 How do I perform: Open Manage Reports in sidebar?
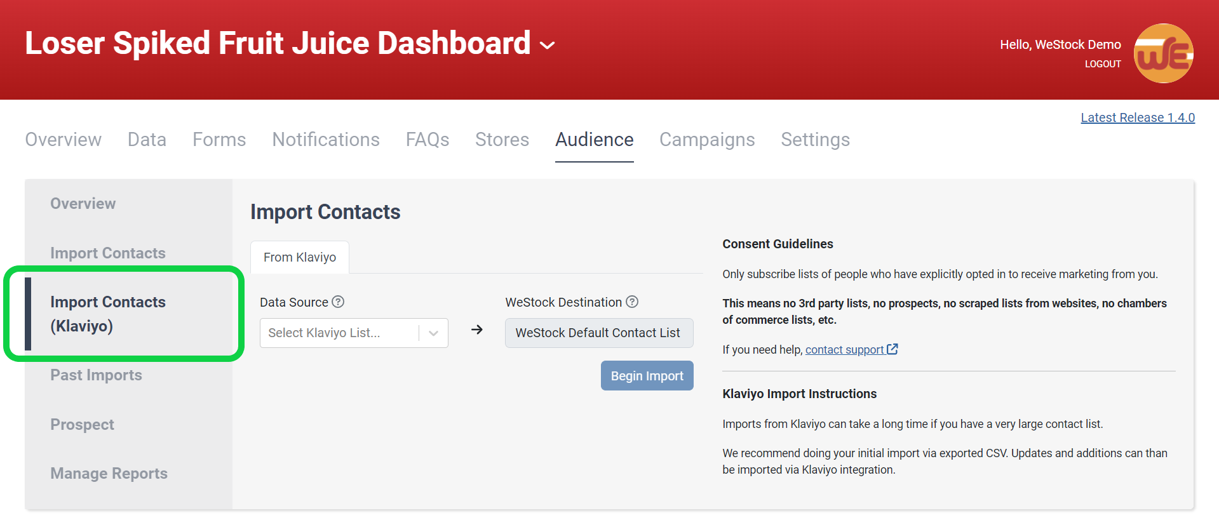click(109, 474)
